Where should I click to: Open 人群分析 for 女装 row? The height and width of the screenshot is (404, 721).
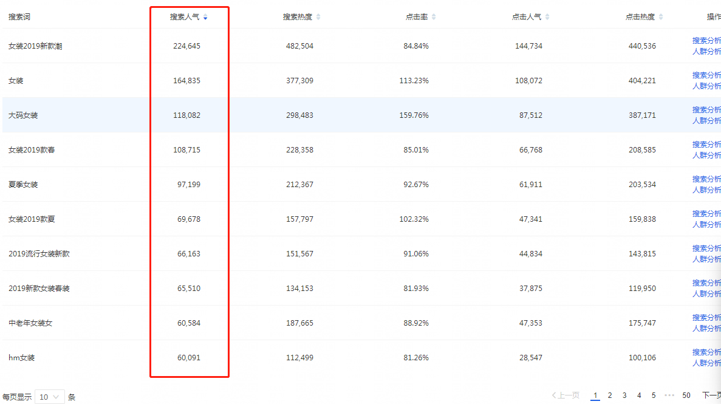point(706,86)
